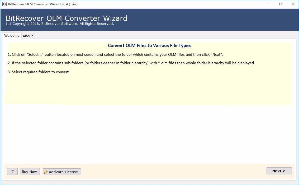Image resolution: width=299 pixels, height=185 pixels.
Task: Open the Activate License dialog
Action: (62, 172)
